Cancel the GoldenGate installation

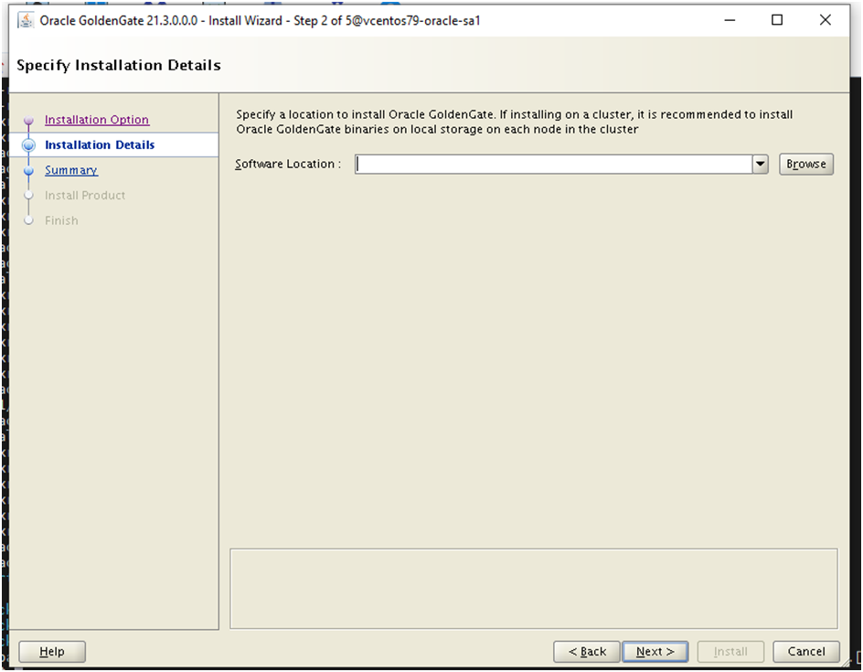tap(805, 652)
